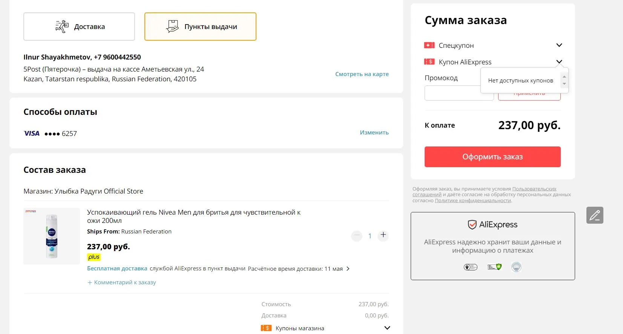Select the Доставка delivery option

tap(79, 26)
